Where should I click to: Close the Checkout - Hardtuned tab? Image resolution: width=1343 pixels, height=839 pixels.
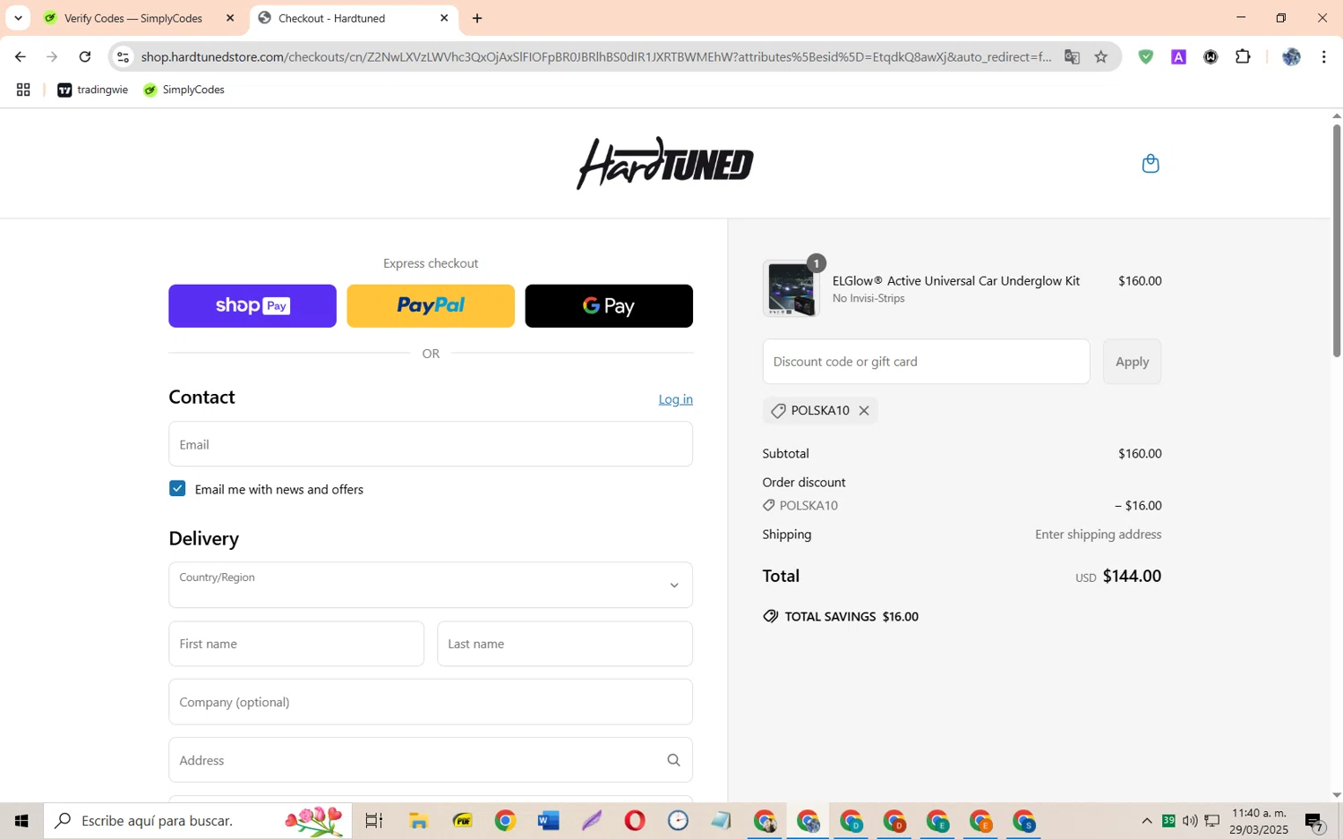[444, 18]
